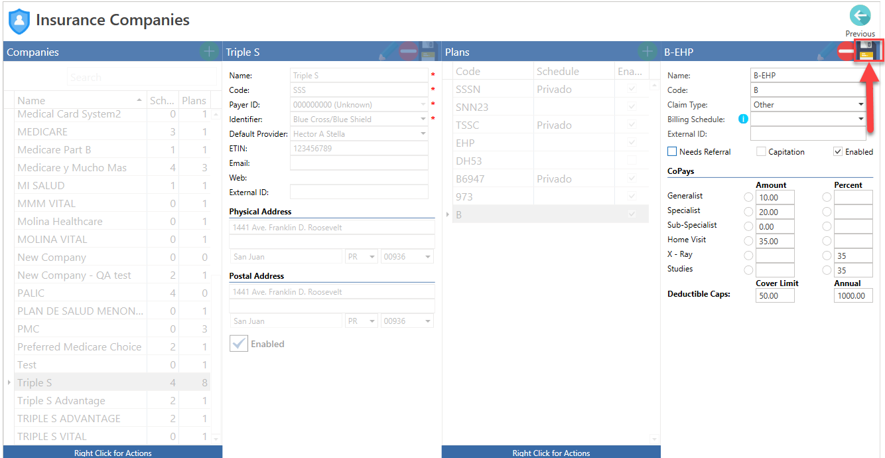Screen dimensions: 885x458
Task: Select the New Company - QA test row
Action: point(113,275)
